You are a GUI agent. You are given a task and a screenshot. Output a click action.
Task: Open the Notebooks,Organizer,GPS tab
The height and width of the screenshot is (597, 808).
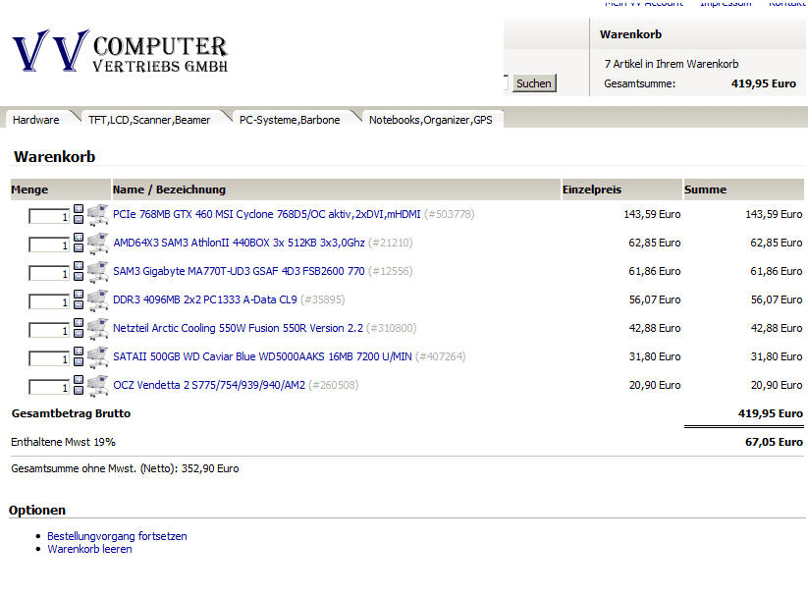[431, 120]
